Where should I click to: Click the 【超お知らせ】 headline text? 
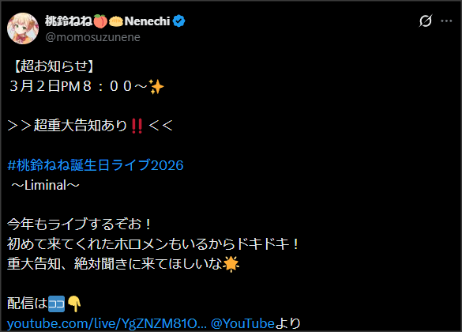54,66
